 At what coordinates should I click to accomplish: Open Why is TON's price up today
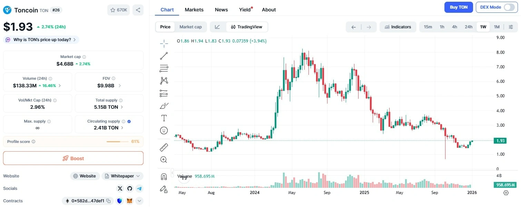click(x=41, y=40)
